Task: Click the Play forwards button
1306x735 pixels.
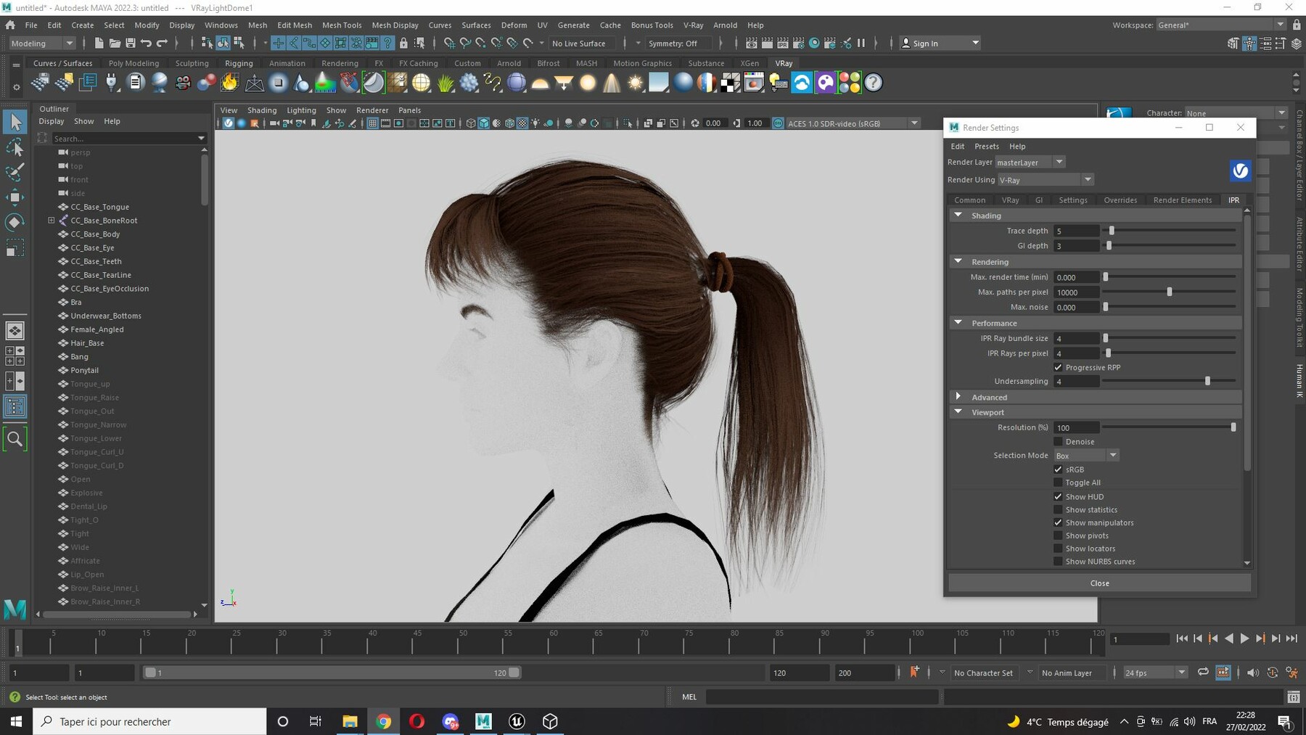Action: tap(1245, 638)
